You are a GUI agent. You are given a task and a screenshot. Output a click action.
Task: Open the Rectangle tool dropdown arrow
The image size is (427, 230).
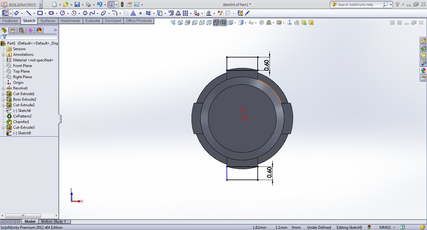coord(45,13)
